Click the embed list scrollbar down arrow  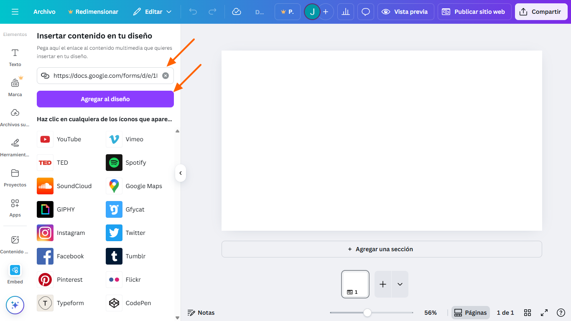pyautogui.click(x=177, y=318)
